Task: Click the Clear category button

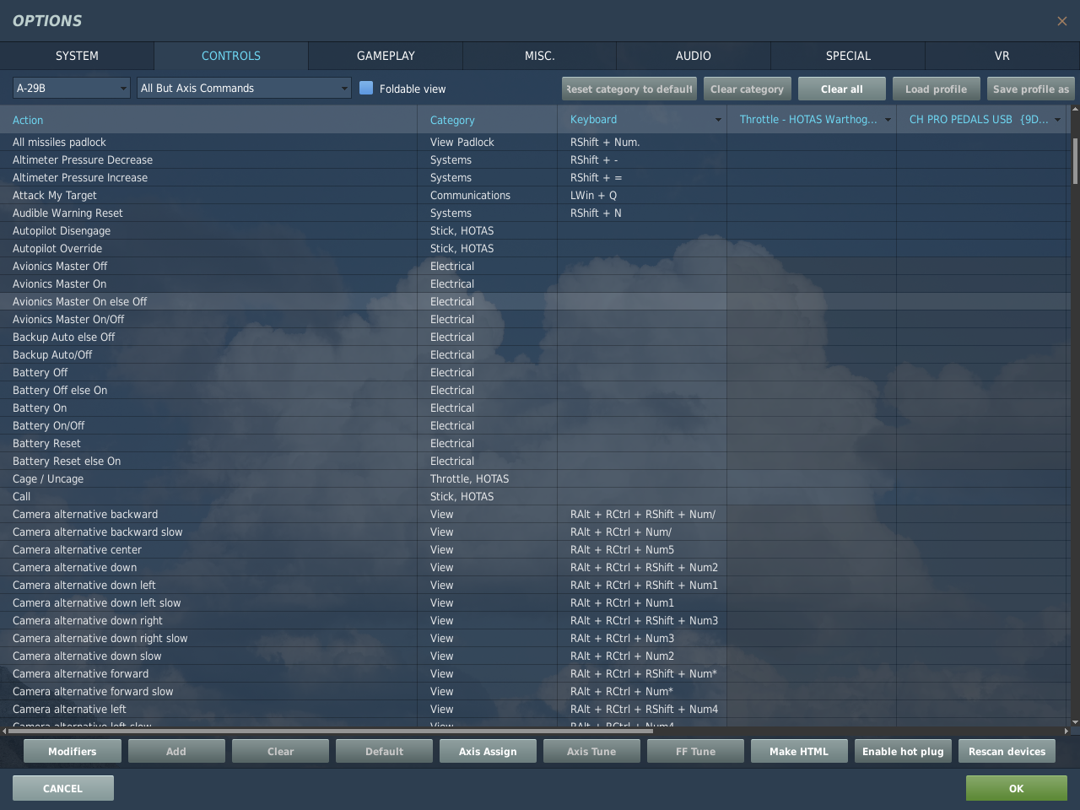Action: click(747, 89)
